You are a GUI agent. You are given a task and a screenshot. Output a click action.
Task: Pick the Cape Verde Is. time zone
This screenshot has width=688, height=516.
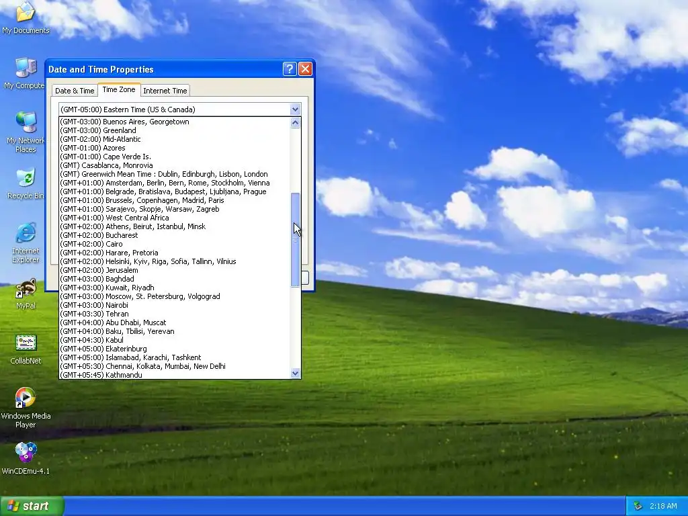click(x=175, y=157)
